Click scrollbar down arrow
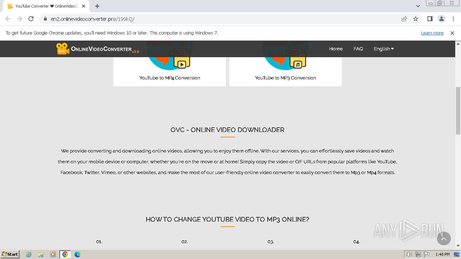 (x=458, y=246)
